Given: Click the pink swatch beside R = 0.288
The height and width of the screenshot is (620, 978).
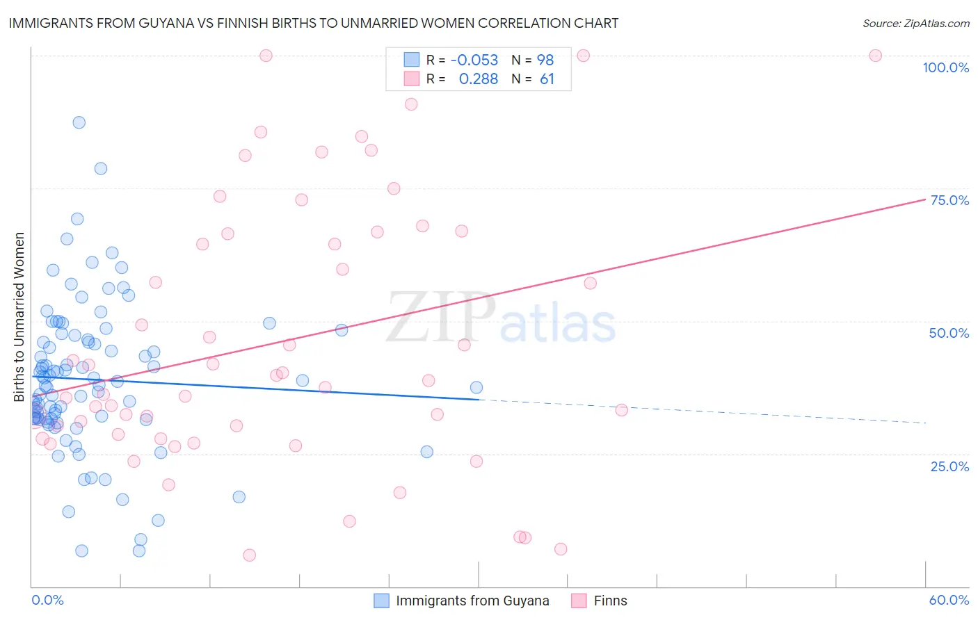Looking at the screenshot, I should (412, 79).
